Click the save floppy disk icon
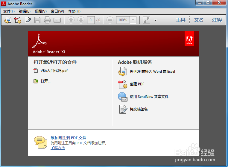Screen dimensions: 228x167 click(37, 20)
